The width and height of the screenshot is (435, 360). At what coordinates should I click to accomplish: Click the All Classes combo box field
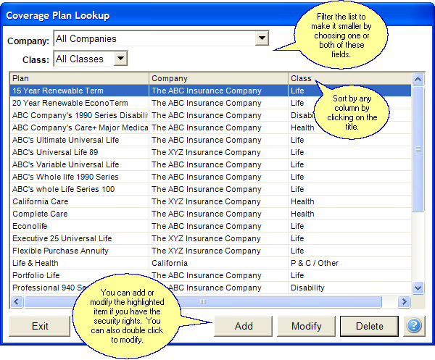click(91, 58)
